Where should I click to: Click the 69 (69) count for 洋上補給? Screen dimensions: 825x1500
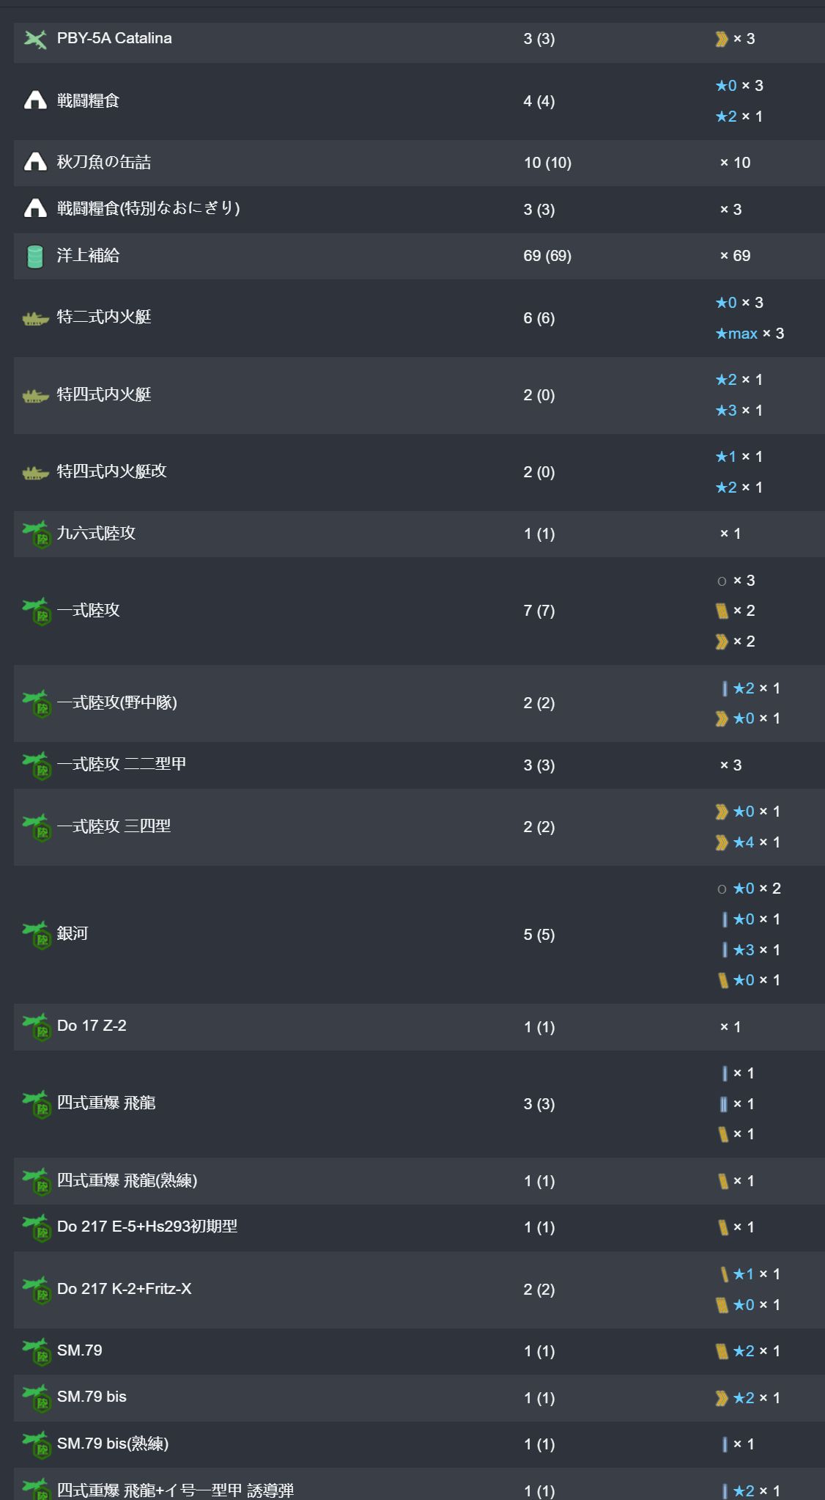click(x=547, y=256)
